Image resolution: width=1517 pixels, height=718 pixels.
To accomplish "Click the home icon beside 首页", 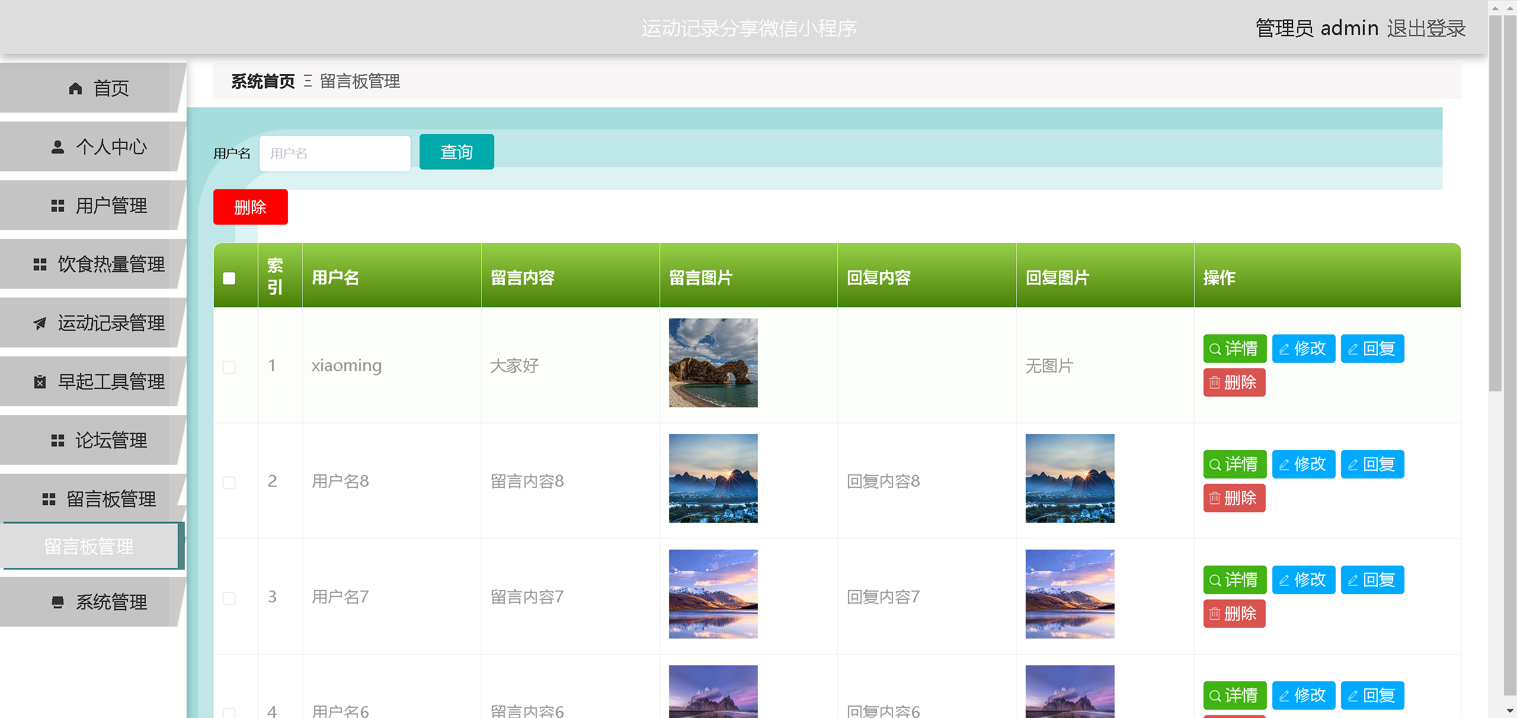I will (75, 88).
